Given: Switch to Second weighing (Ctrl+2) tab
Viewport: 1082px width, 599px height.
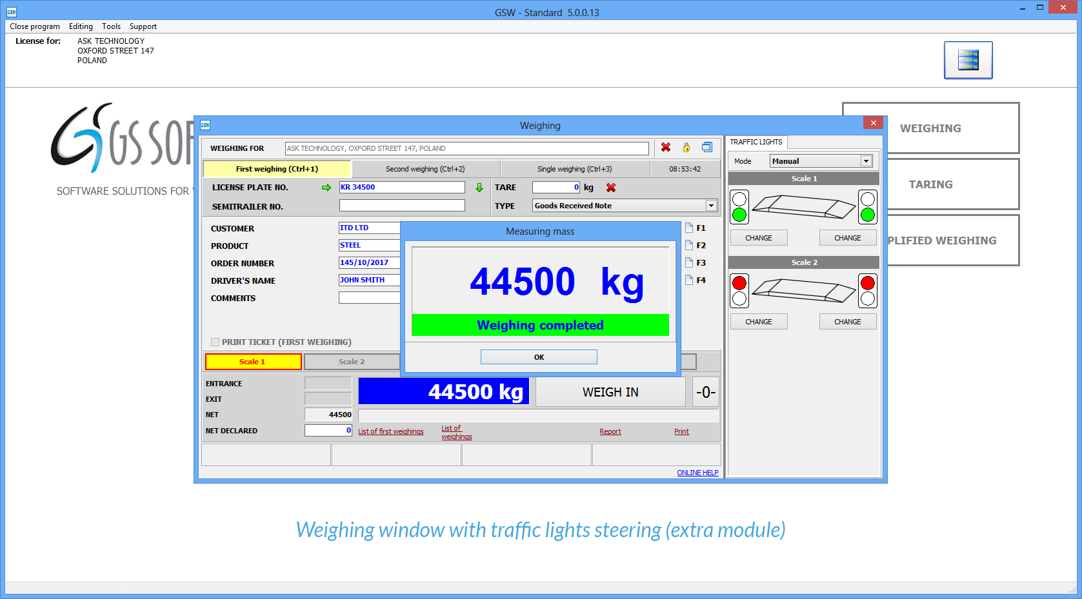Looking at the screenshot, I should [425, 169].
